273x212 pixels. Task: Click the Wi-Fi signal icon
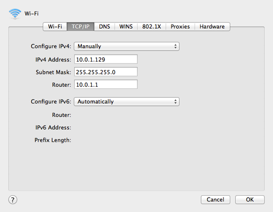click(15, 13)
